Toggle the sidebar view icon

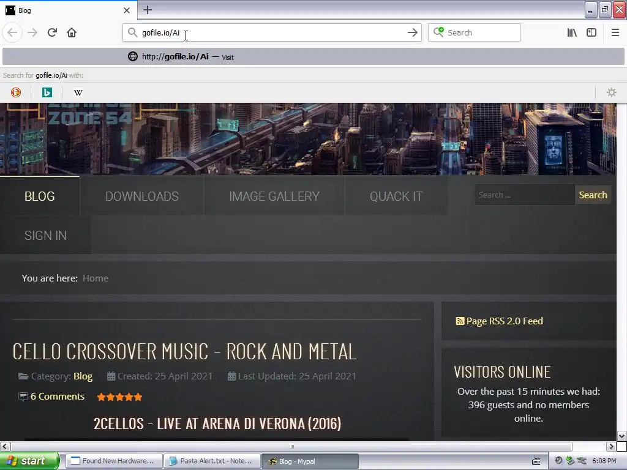591,32
